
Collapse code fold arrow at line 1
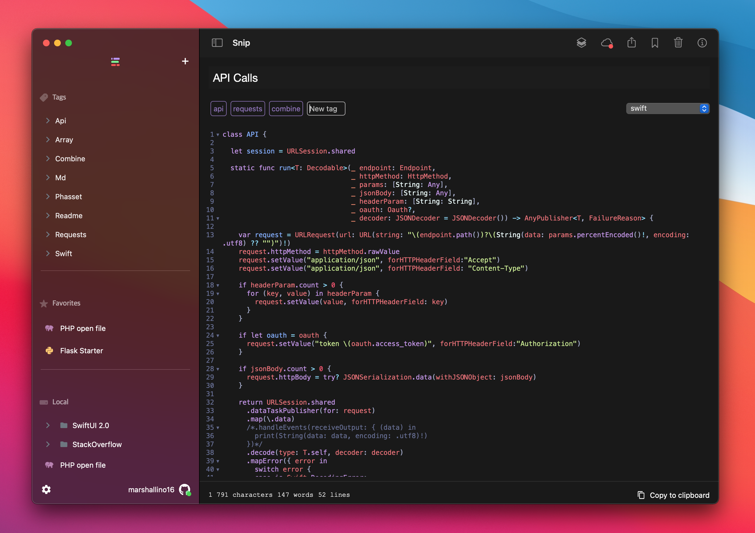click(218, 135)
